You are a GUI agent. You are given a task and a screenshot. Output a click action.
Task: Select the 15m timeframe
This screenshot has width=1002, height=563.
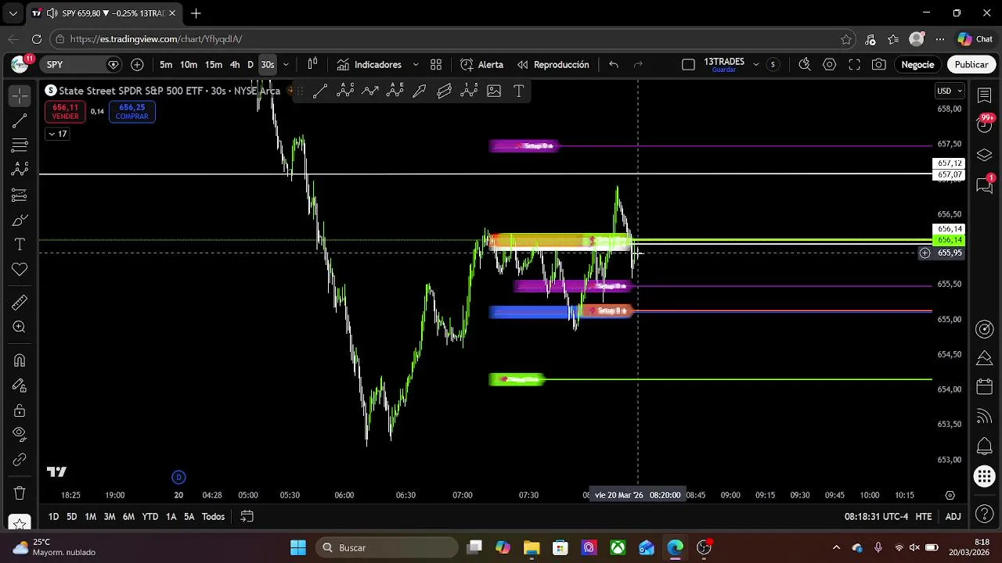[x=214, y=65]
